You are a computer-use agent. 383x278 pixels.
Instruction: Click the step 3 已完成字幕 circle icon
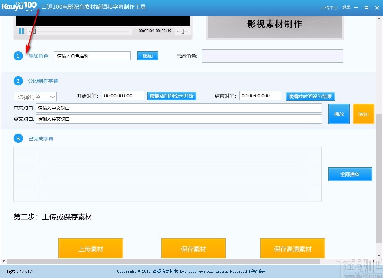18,138
